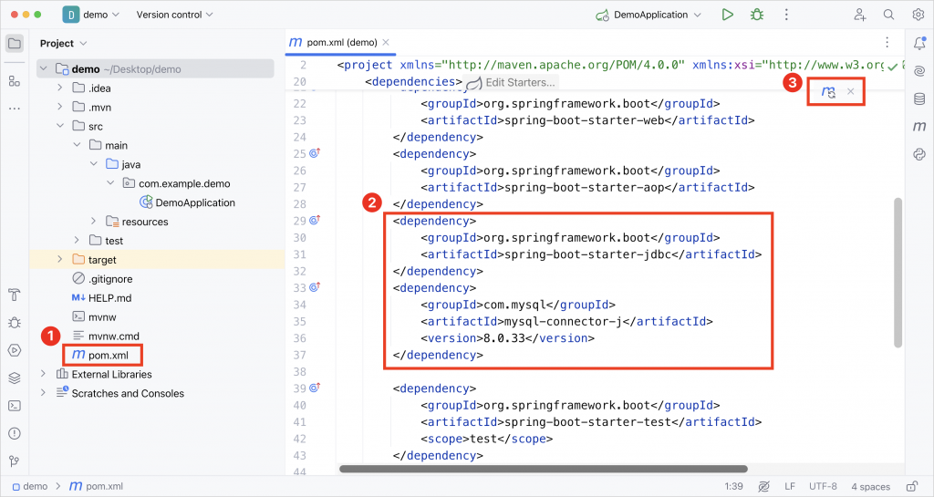
Task: Open the DemoApplication run configuration dropdown
Action: [x=649, y=15]
